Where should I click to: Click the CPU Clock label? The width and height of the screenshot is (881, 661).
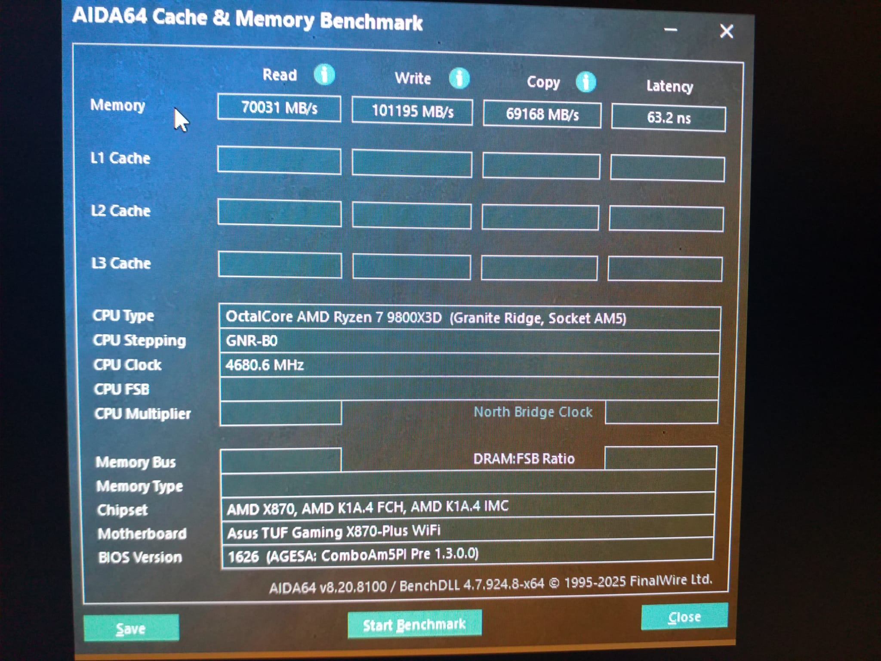pyautogui.click(x=127, y=365)
